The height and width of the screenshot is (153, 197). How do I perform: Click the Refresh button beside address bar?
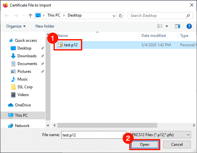pyautogui.click(x=121, y=16)
